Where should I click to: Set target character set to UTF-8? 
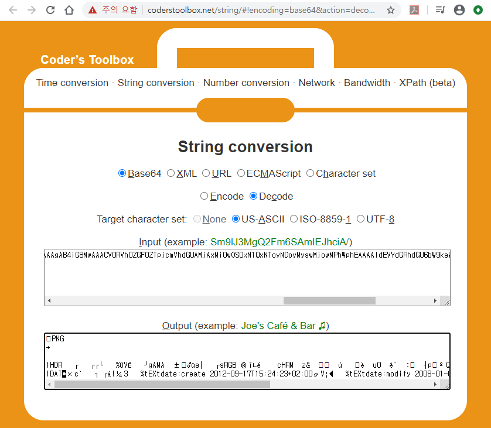[x=360, y=219]
